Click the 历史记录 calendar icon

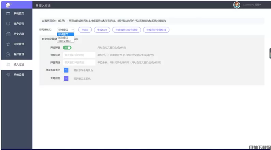(8, 34)
